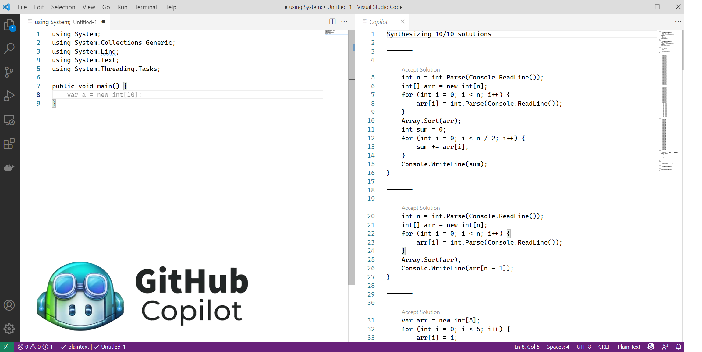Viewport: 702px width, 352px height.
Task: Open the Source Control view icon
Action: tap(9, 72)
